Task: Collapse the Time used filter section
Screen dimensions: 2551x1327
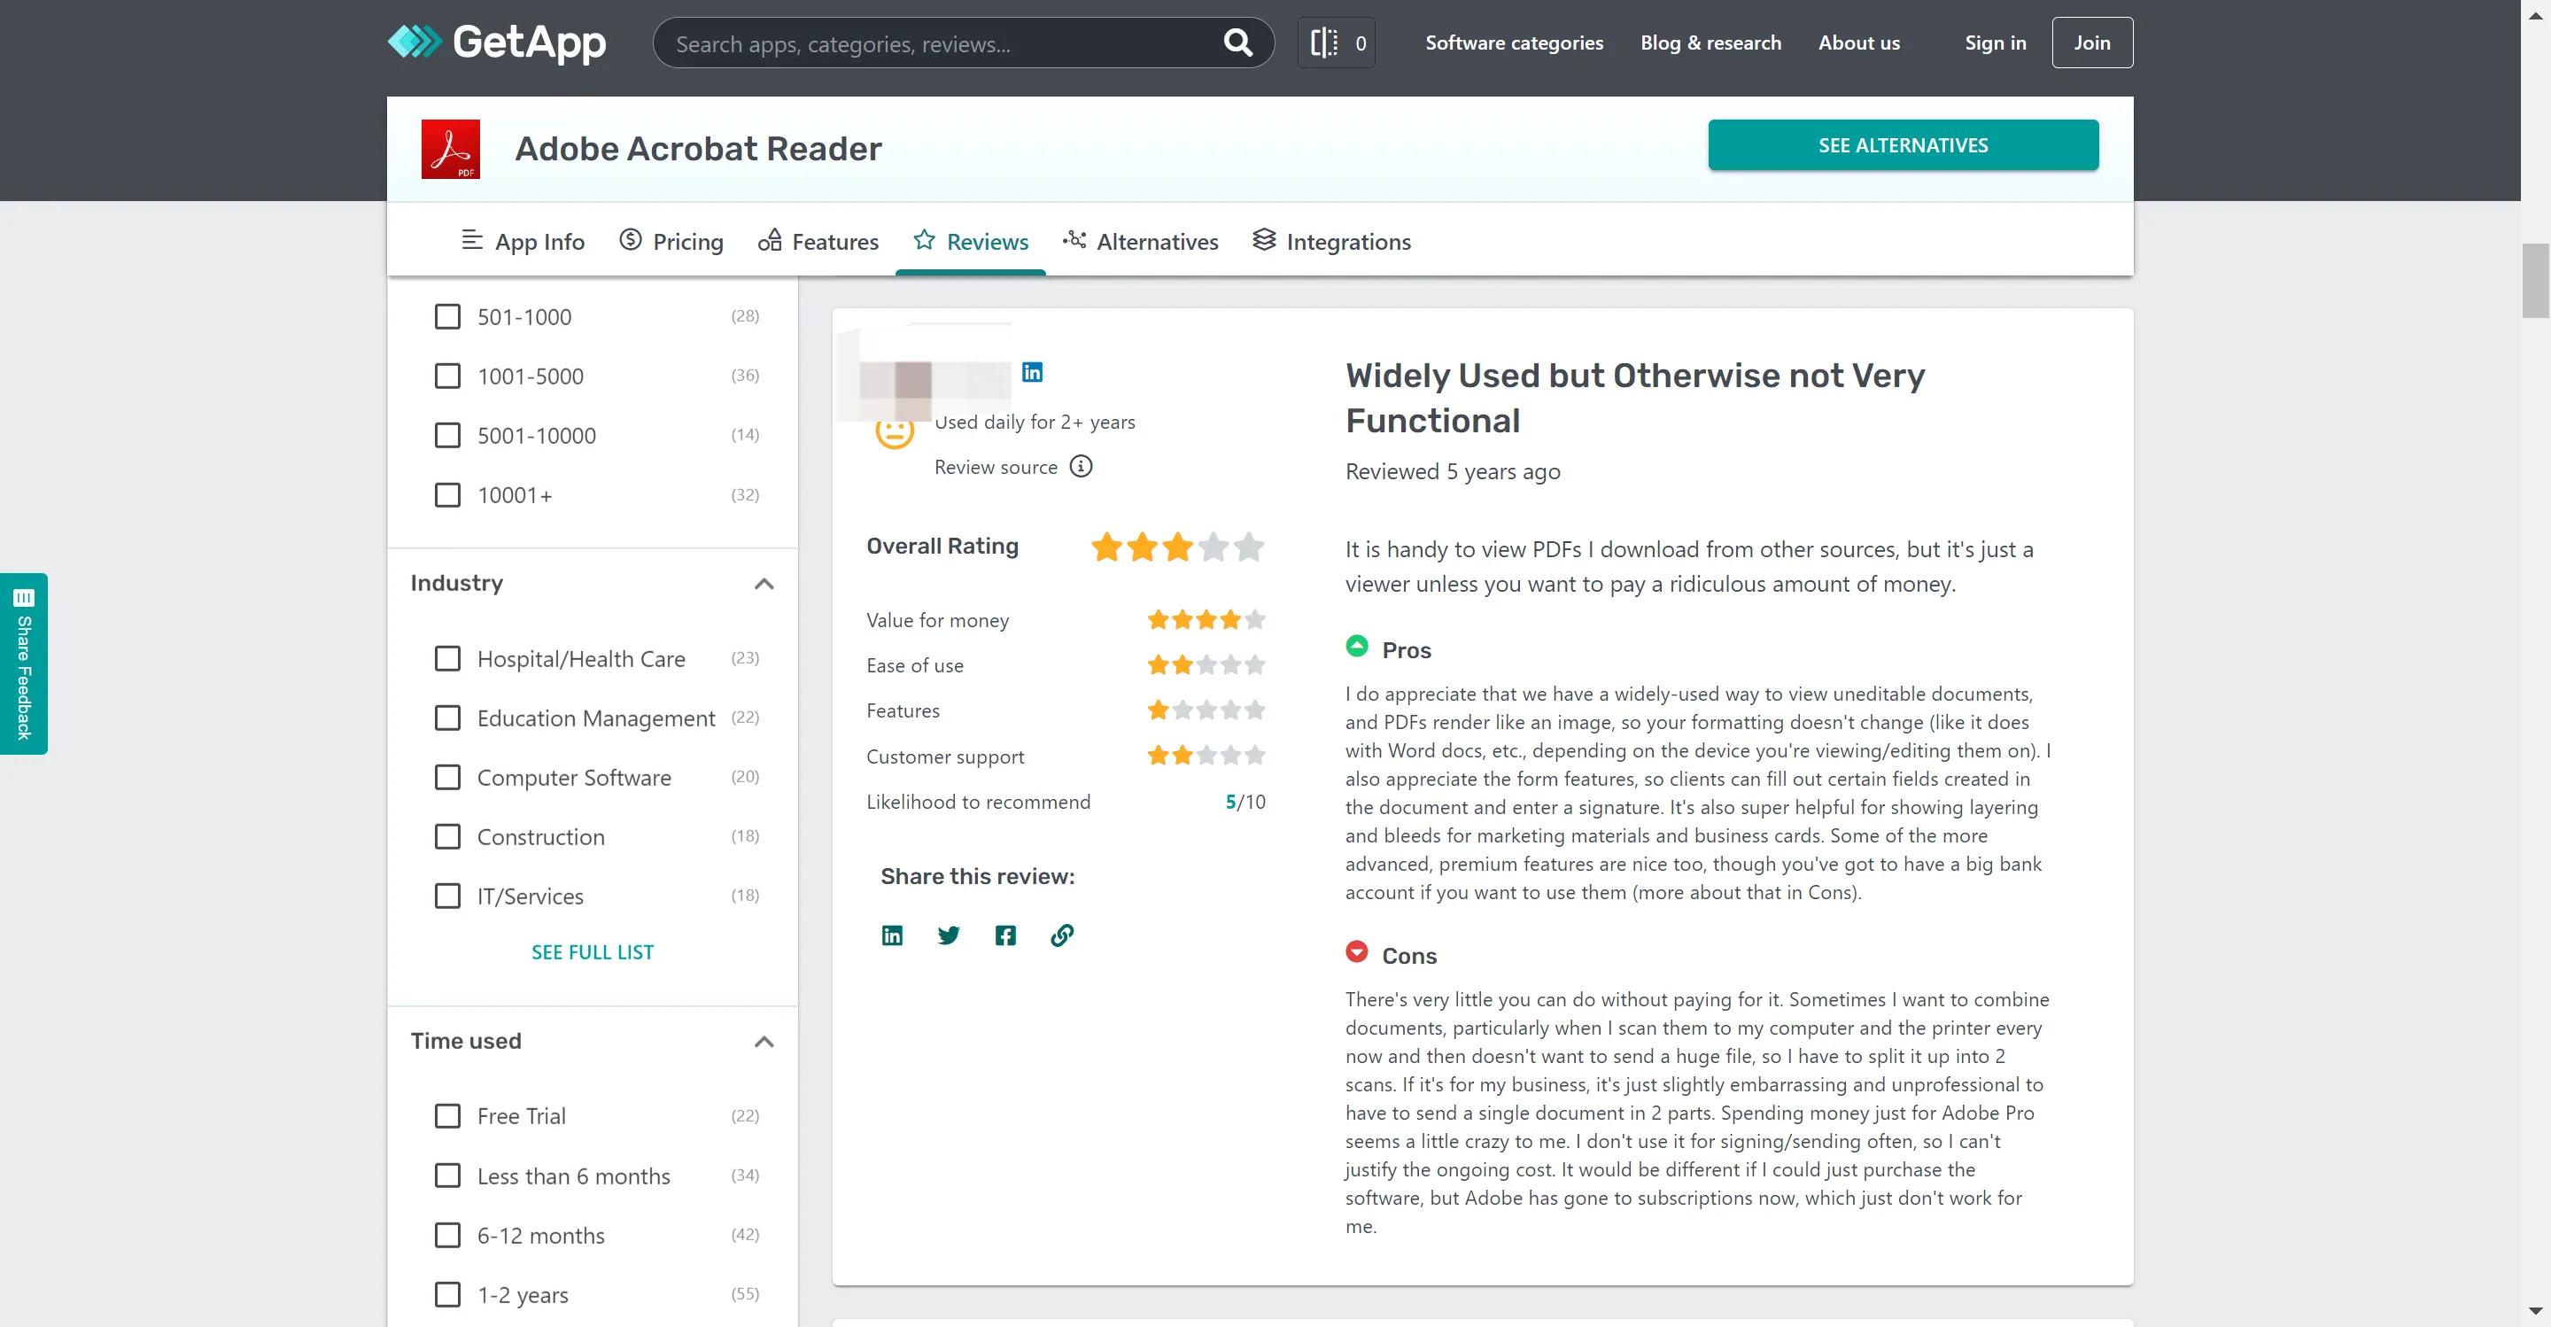Action: click(x=764, y=1042)
